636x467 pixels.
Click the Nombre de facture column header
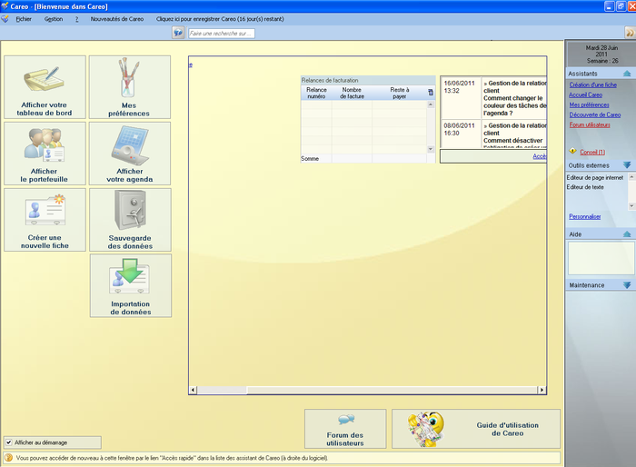click(352, 93)
